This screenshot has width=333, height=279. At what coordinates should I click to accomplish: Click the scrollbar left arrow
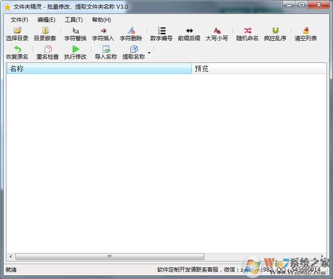tap(11, 256)
